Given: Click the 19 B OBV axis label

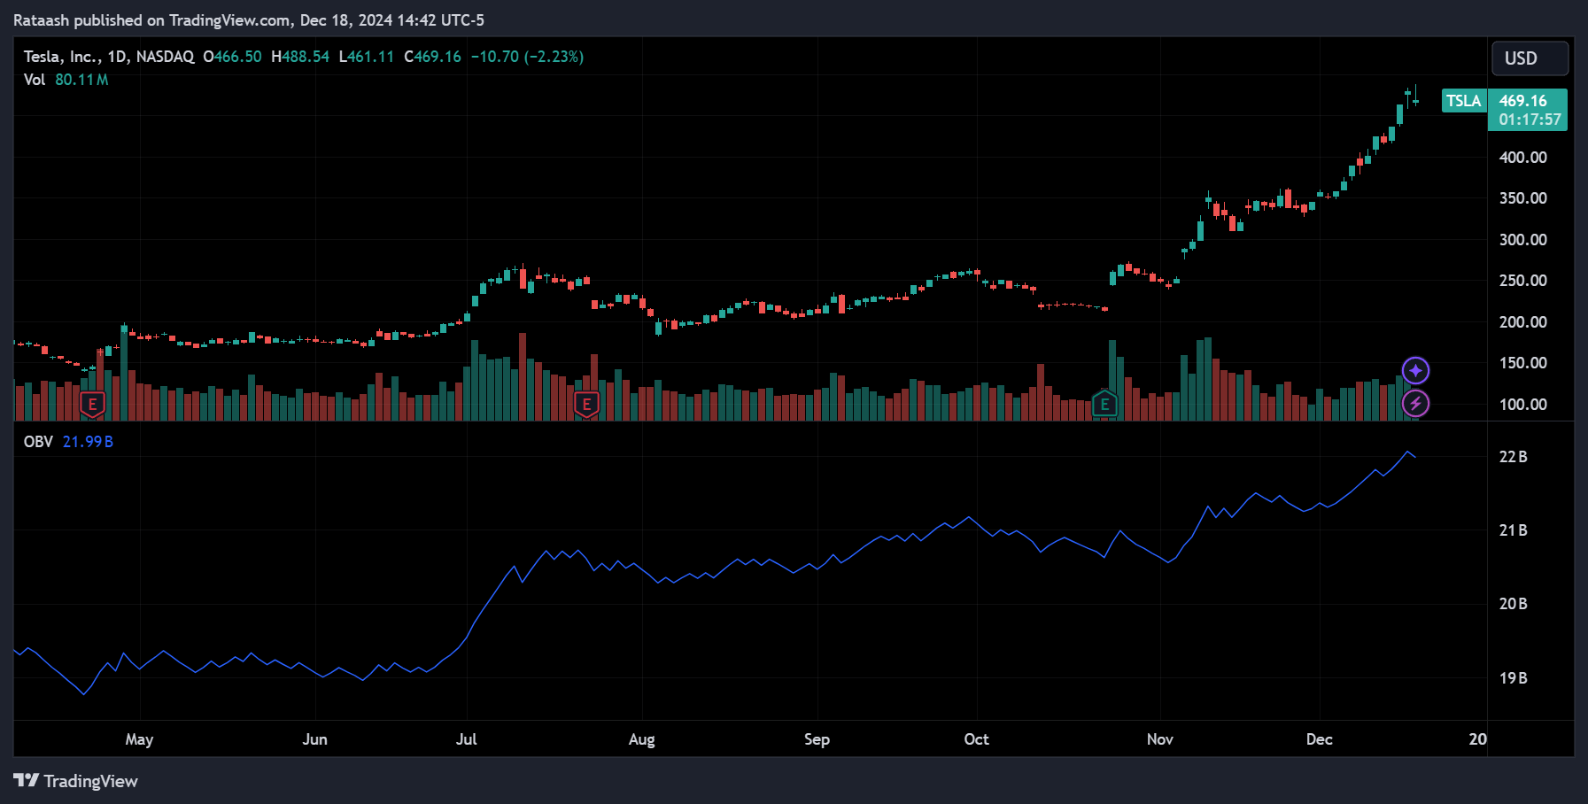Looking at the screenshot, I should click(1513, 678).
